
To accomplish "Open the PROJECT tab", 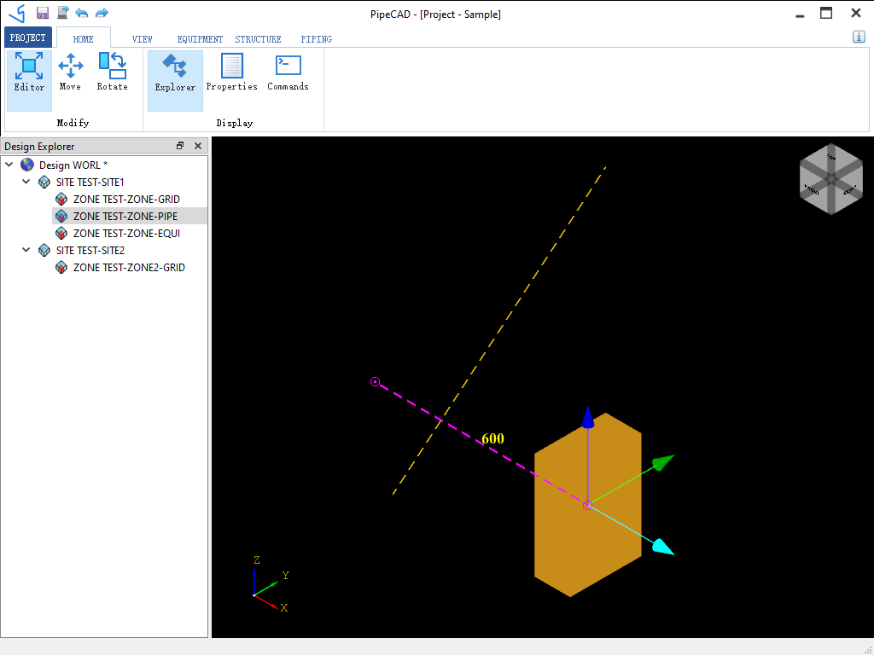I will click(x=28, y=38).
